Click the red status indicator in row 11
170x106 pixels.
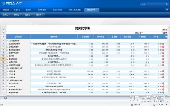pyautogui.click(x=163, y=59)
